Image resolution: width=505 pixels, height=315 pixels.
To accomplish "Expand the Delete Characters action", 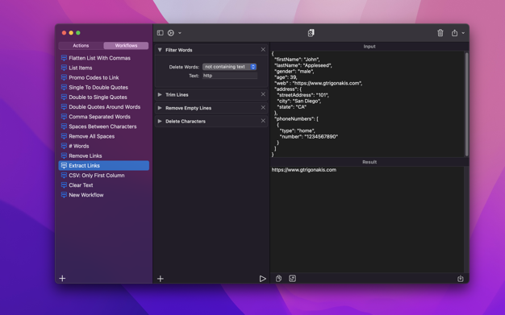I will [x=160, y=121].
